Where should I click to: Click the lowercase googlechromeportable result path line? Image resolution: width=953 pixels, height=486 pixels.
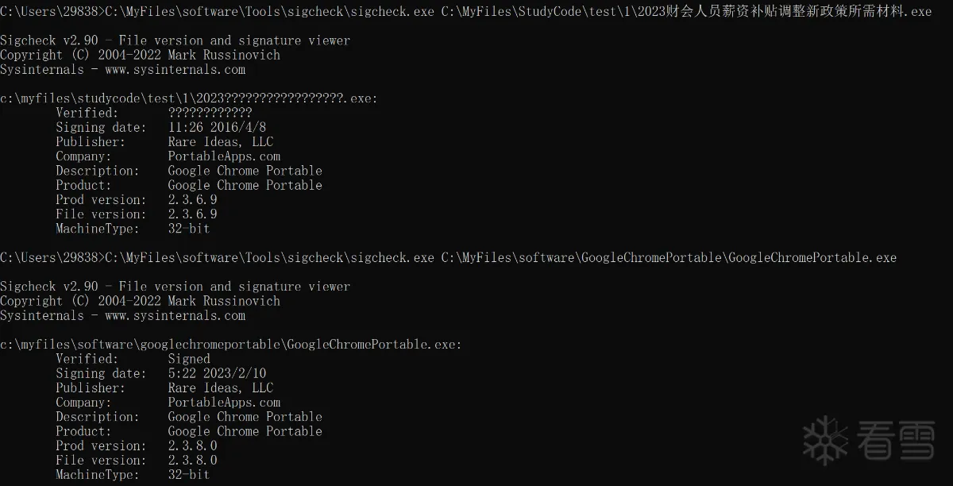tap(230, 345)
